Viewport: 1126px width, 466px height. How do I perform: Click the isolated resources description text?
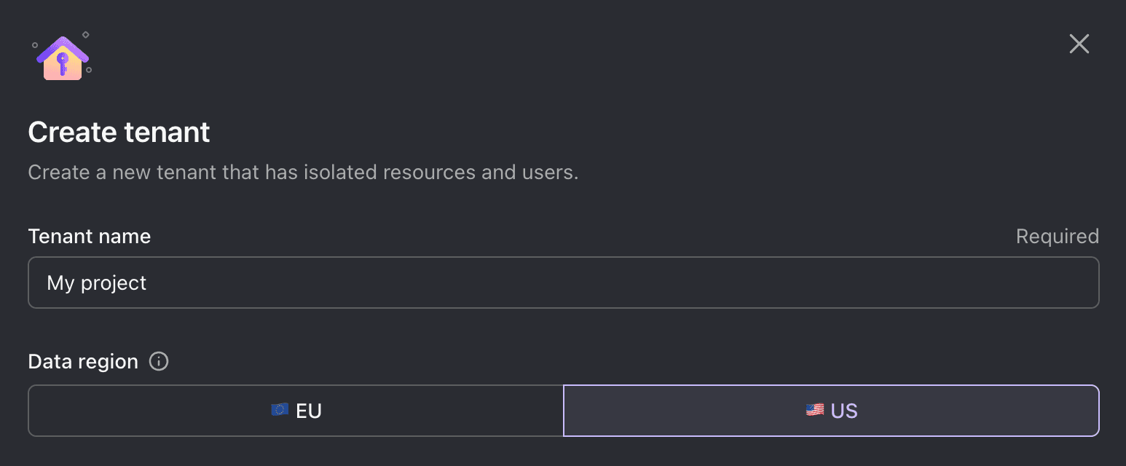pyautogui.click(x=303, y=173)
